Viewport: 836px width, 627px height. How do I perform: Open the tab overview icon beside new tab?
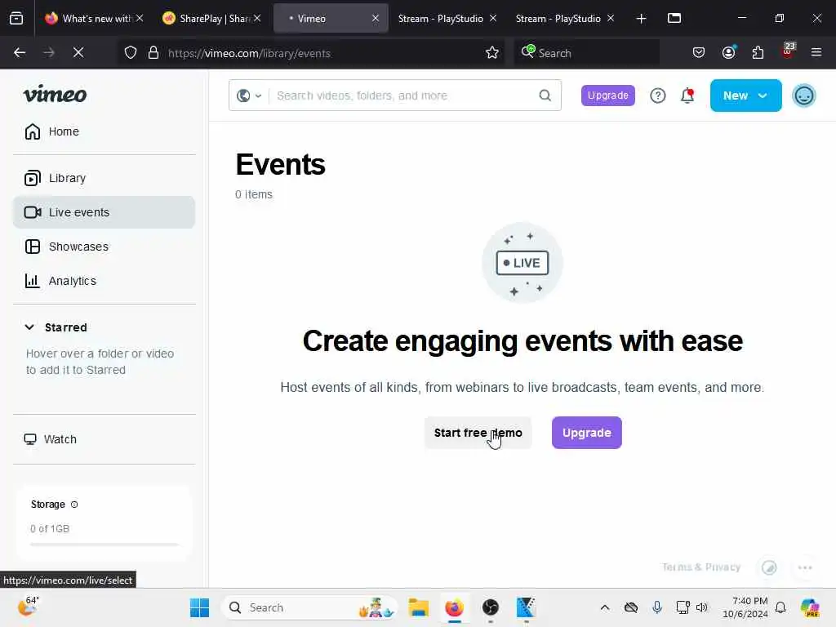[674, 19]
